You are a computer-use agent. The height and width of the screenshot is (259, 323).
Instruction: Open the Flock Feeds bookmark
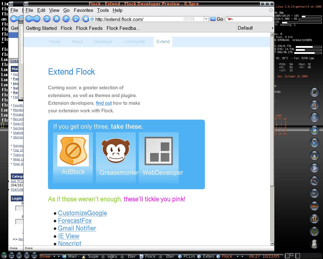point(89,28)
